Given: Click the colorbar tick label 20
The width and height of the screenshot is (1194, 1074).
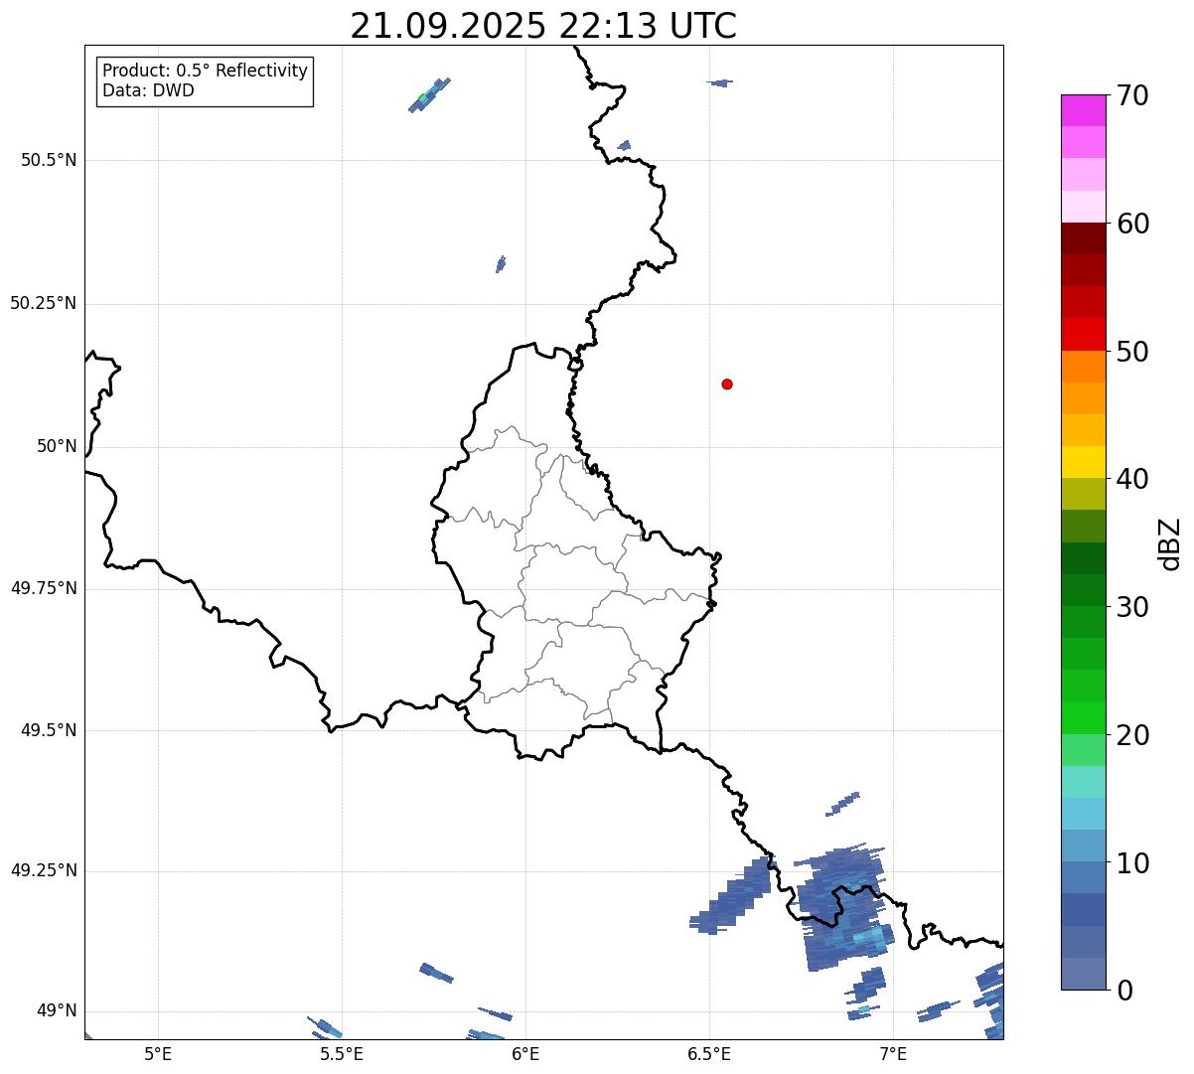Looking at the screenshot, I should click(x=1132, y=735).
